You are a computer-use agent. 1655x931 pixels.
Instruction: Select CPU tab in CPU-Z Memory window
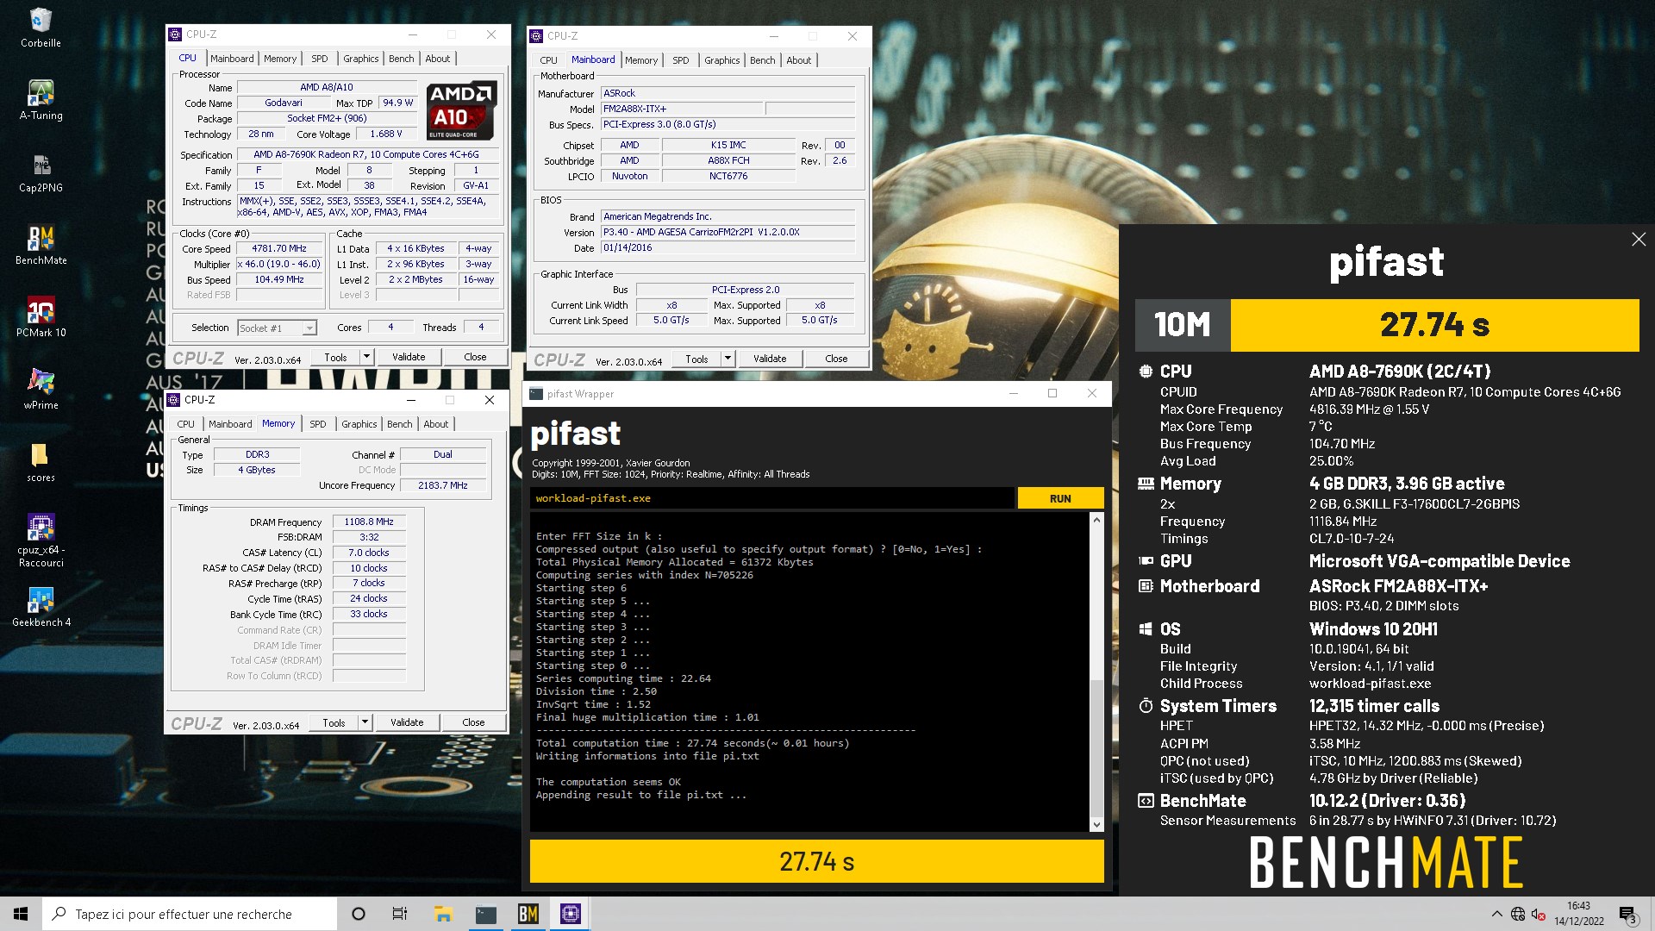(186, 424)
